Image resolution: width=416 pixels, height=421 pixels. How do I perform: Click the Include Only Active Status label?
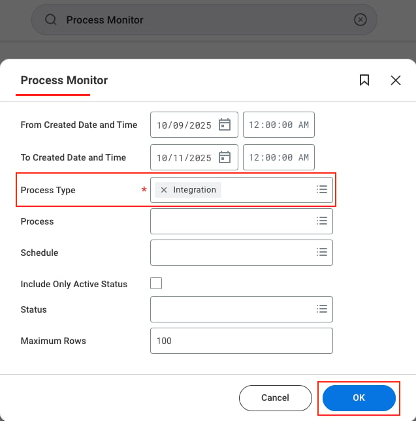[x=74, y=284]
